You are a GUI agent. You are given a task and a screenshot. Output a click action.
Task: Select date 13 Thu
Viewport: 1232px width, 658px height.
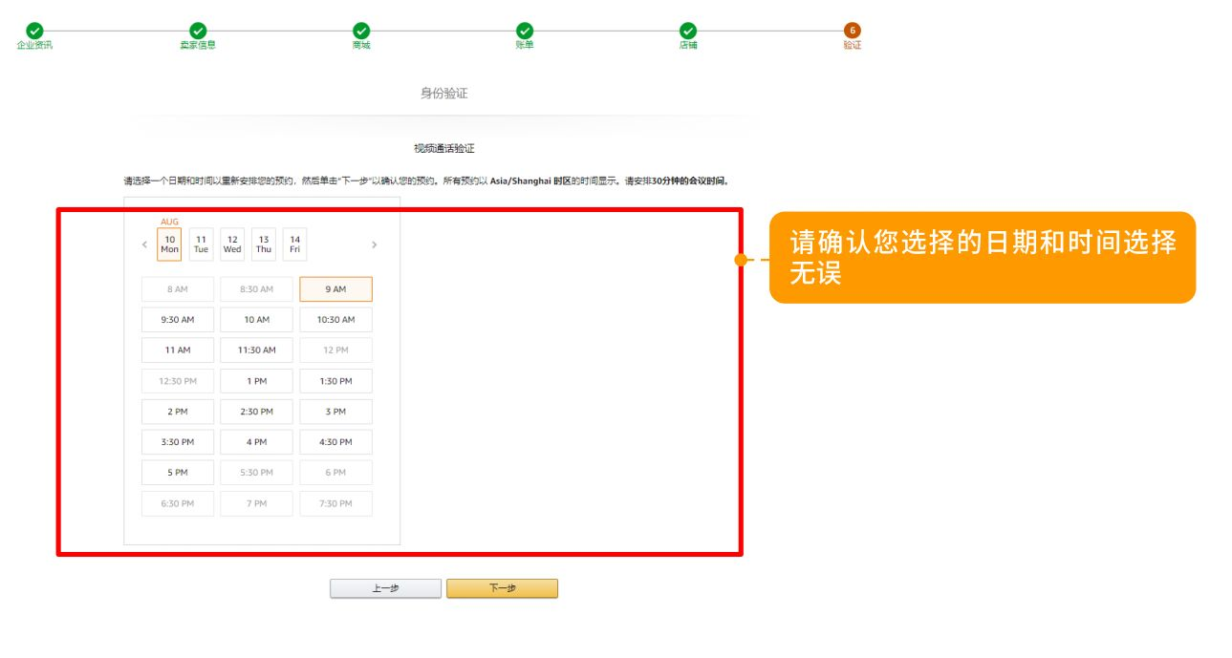pyautogui.click(x=264, y=244)
